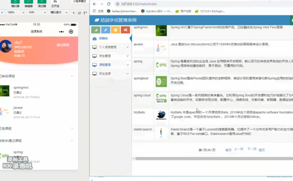Image resolution: width=293 pixels, height=181 pixels.
Task: Click the green chart shortcut button
Action: (x=96, y=30)
